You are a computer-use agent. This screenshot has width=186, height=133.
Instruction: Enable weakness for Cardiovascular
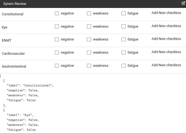89,53
